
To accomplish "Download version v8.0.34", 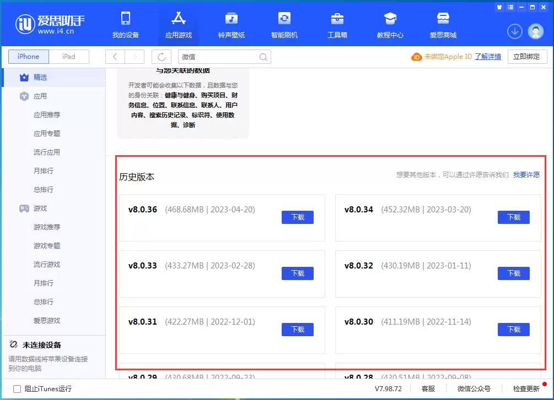I will click(514, 217).
